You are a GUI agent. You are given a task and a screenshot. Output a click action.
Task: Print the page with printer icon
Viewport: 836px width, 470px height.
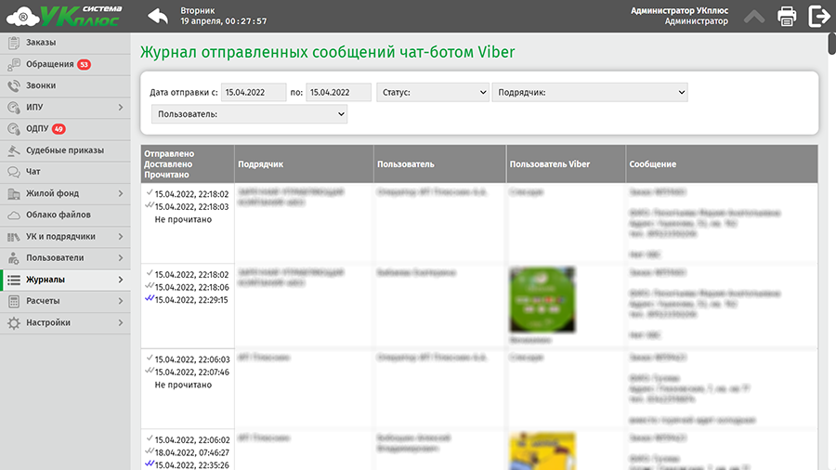coord(787,16)
